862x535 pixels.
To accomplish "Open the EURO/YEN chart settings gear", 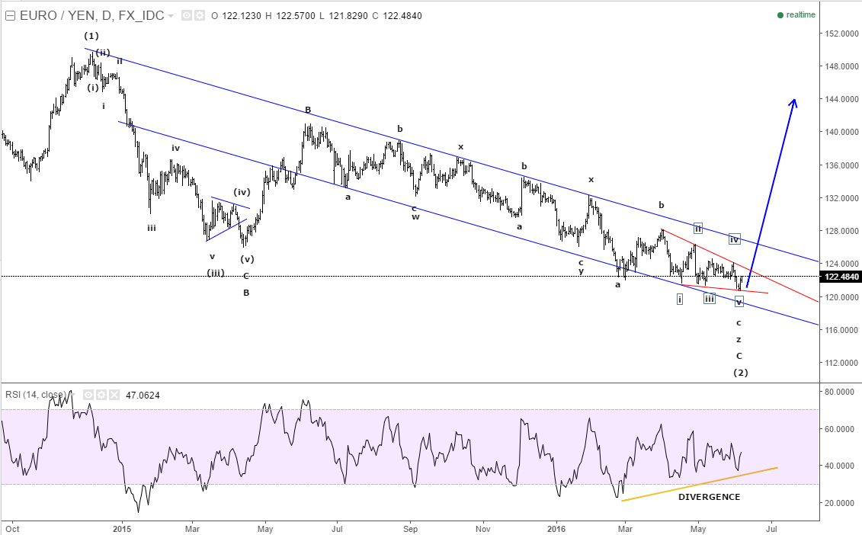I will point(200,15).
